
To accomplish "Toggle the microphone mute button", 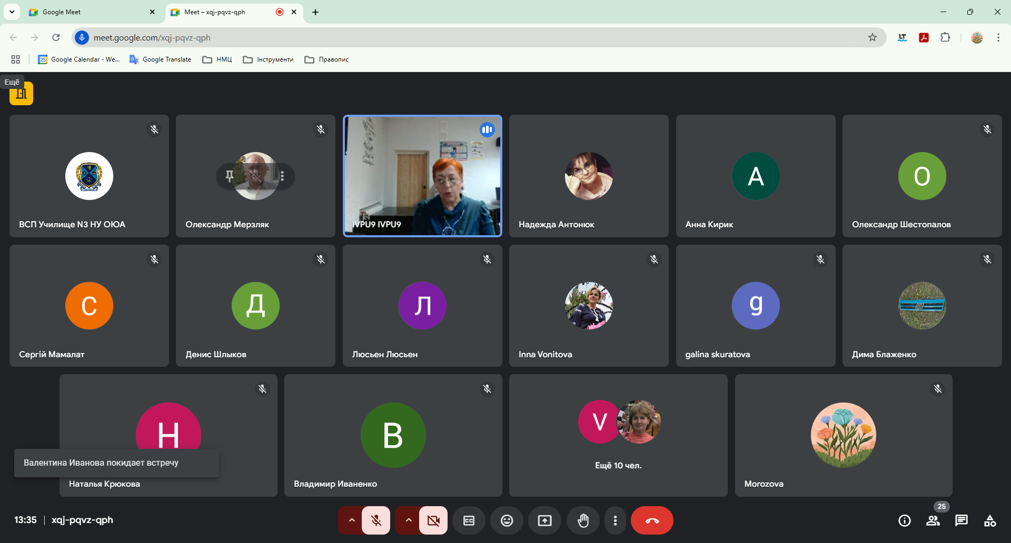I will click(x=376, y=520).
